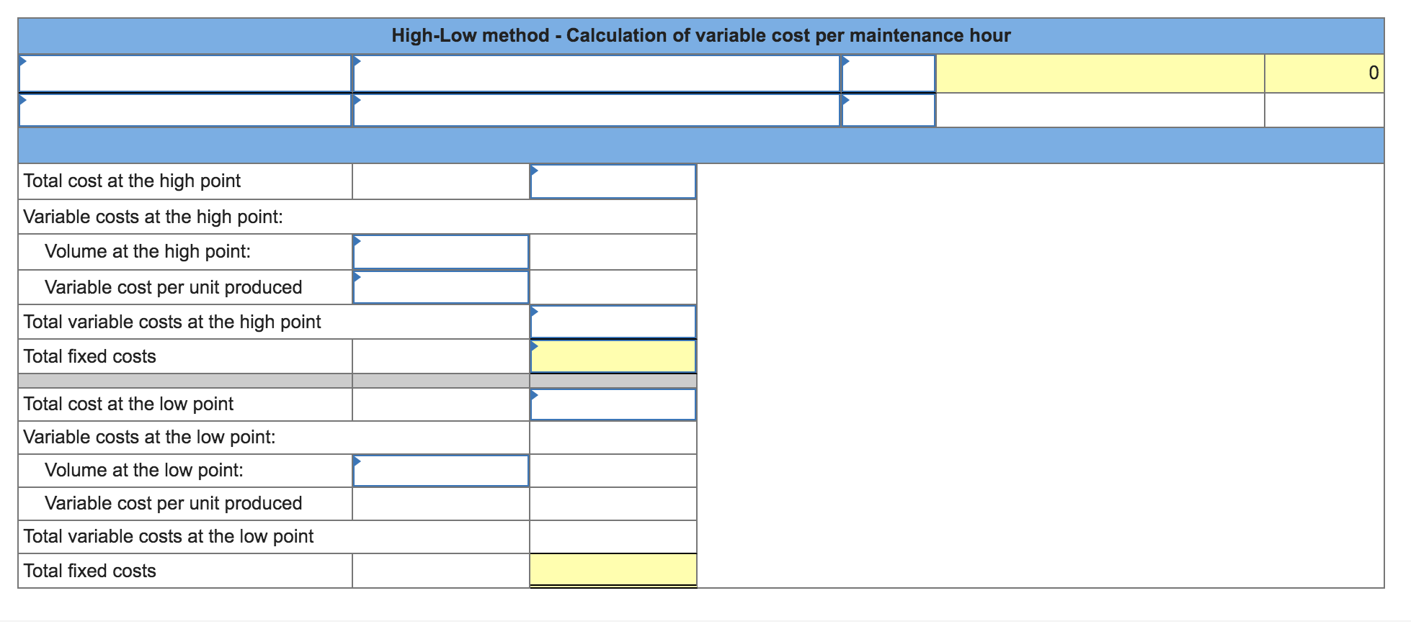The height and width of the screenshot is (629, 1411).
Task: Click Total variable costs at low point amount cell
Action: [613, 537]
